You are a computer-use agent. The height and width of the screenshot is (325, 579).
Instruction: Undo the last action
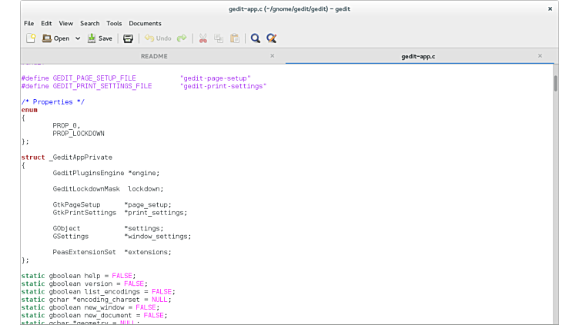tap(158, 38)
